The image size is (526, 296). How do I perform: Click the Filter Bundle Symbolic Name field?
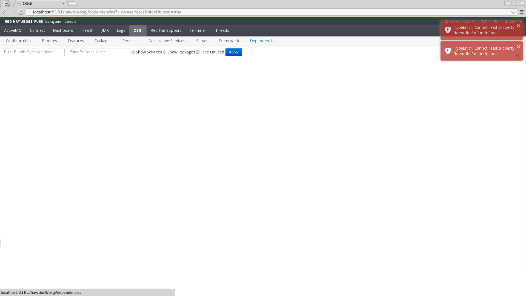[32, 52]
